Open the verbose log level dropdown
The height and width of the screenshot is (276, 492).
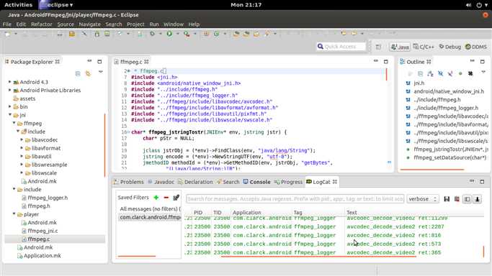(x=422, y=198)
